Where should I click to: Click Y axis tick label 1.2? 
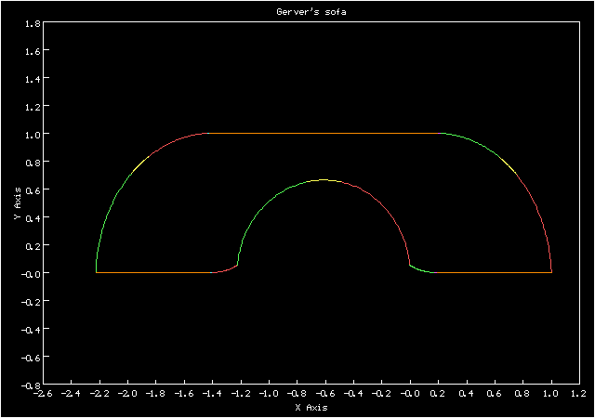[x=33, y=107]
